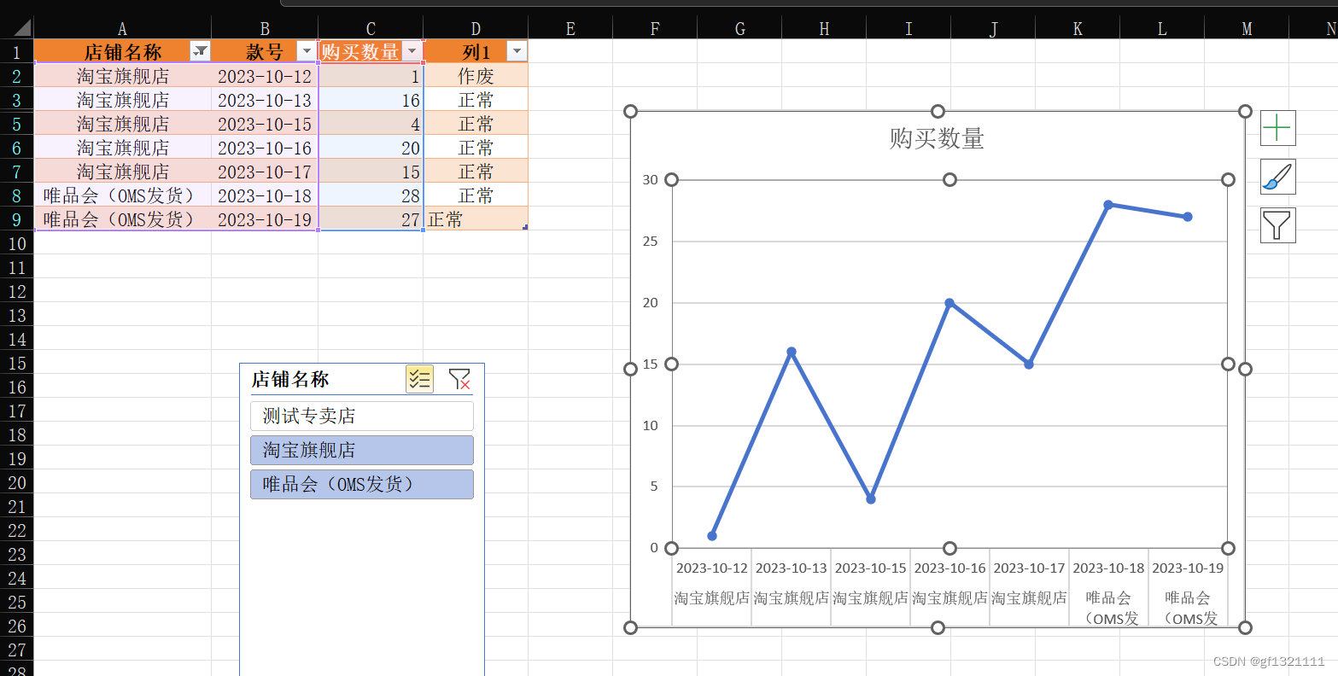The height and width of the screenshot is (676, 1338).
Task: Click chart axis label 2023-10-12
Action: point(711,568)
